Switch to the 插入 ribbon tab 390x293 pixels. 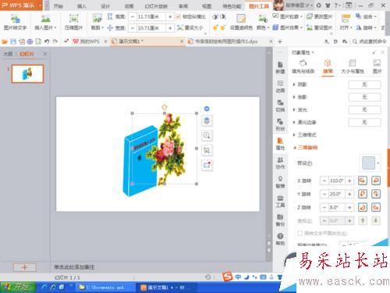(x=82, y=6)
